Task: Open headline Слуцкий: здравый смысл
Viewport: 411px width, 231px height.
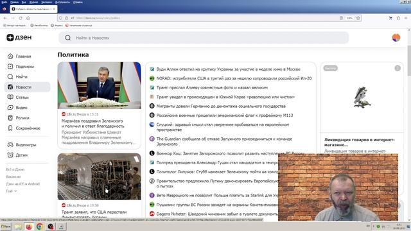Action: [x=223, y=127]
